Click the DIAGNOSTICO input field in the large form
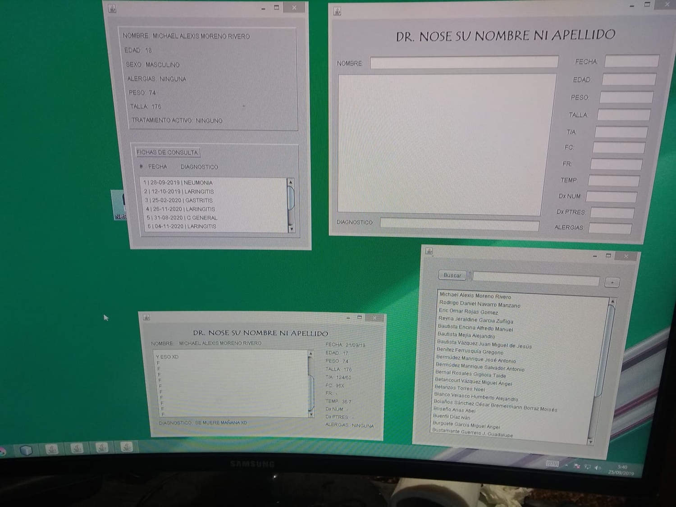676x507 pixels. point(460,224)
